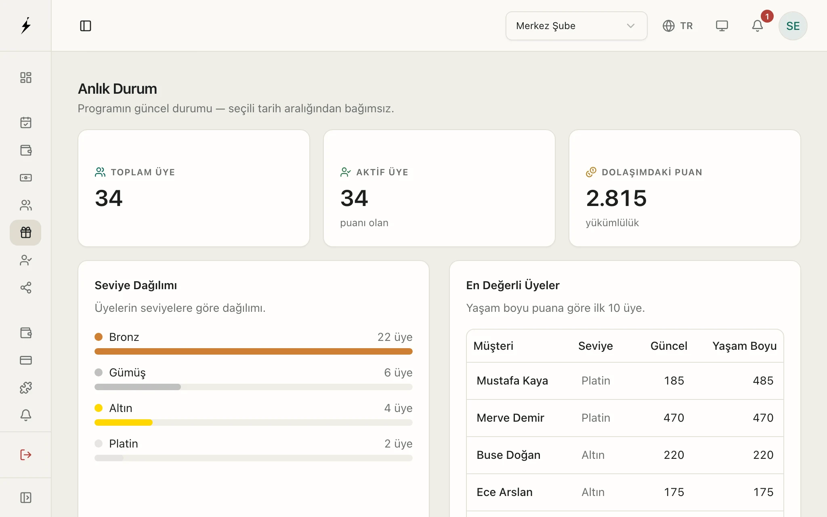Image resolution: width=827 pixels, height=517 pixels.
Task: Toggle the monitor display theme icon
Action: click(x=722, y=26)
